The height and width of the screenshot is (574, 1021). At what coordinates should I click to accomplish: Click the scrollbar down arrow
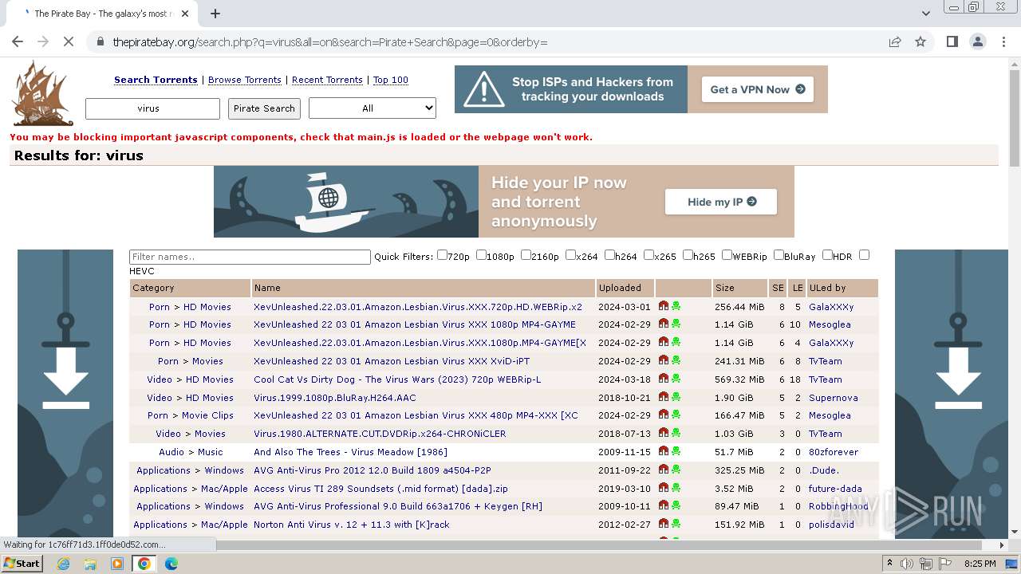pos(1014,532)
